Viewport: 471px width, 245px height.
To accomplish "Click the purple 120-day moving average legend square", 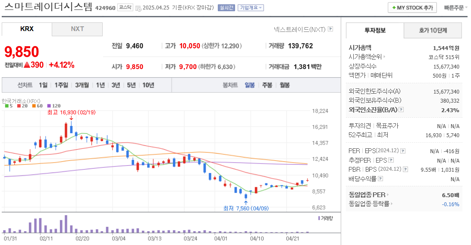I will (x=49, y=106).
